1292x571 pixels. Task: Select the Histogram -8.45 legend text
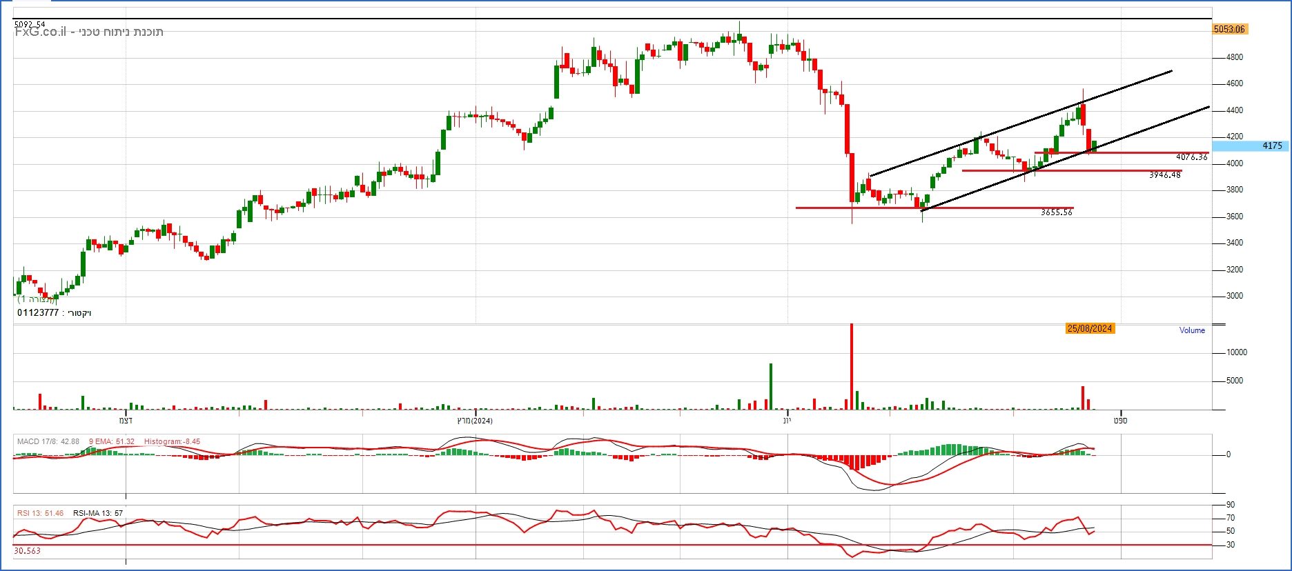coord(172,441)
